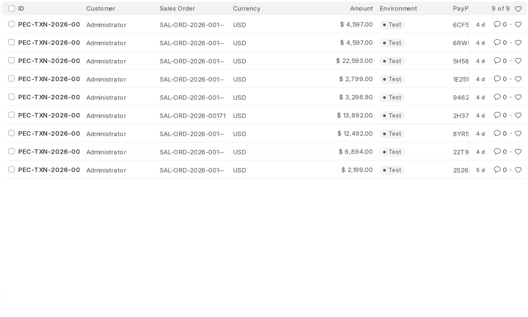Open comments icon on the $ 12,492.00 row
This screenshot has width=528, height=317.
[497, 133]
